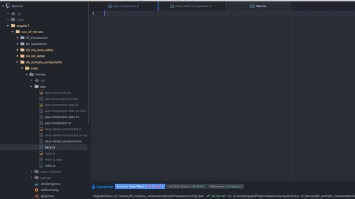
Task: Click the lessons project repository icon
Action: [x=8, y=6]
